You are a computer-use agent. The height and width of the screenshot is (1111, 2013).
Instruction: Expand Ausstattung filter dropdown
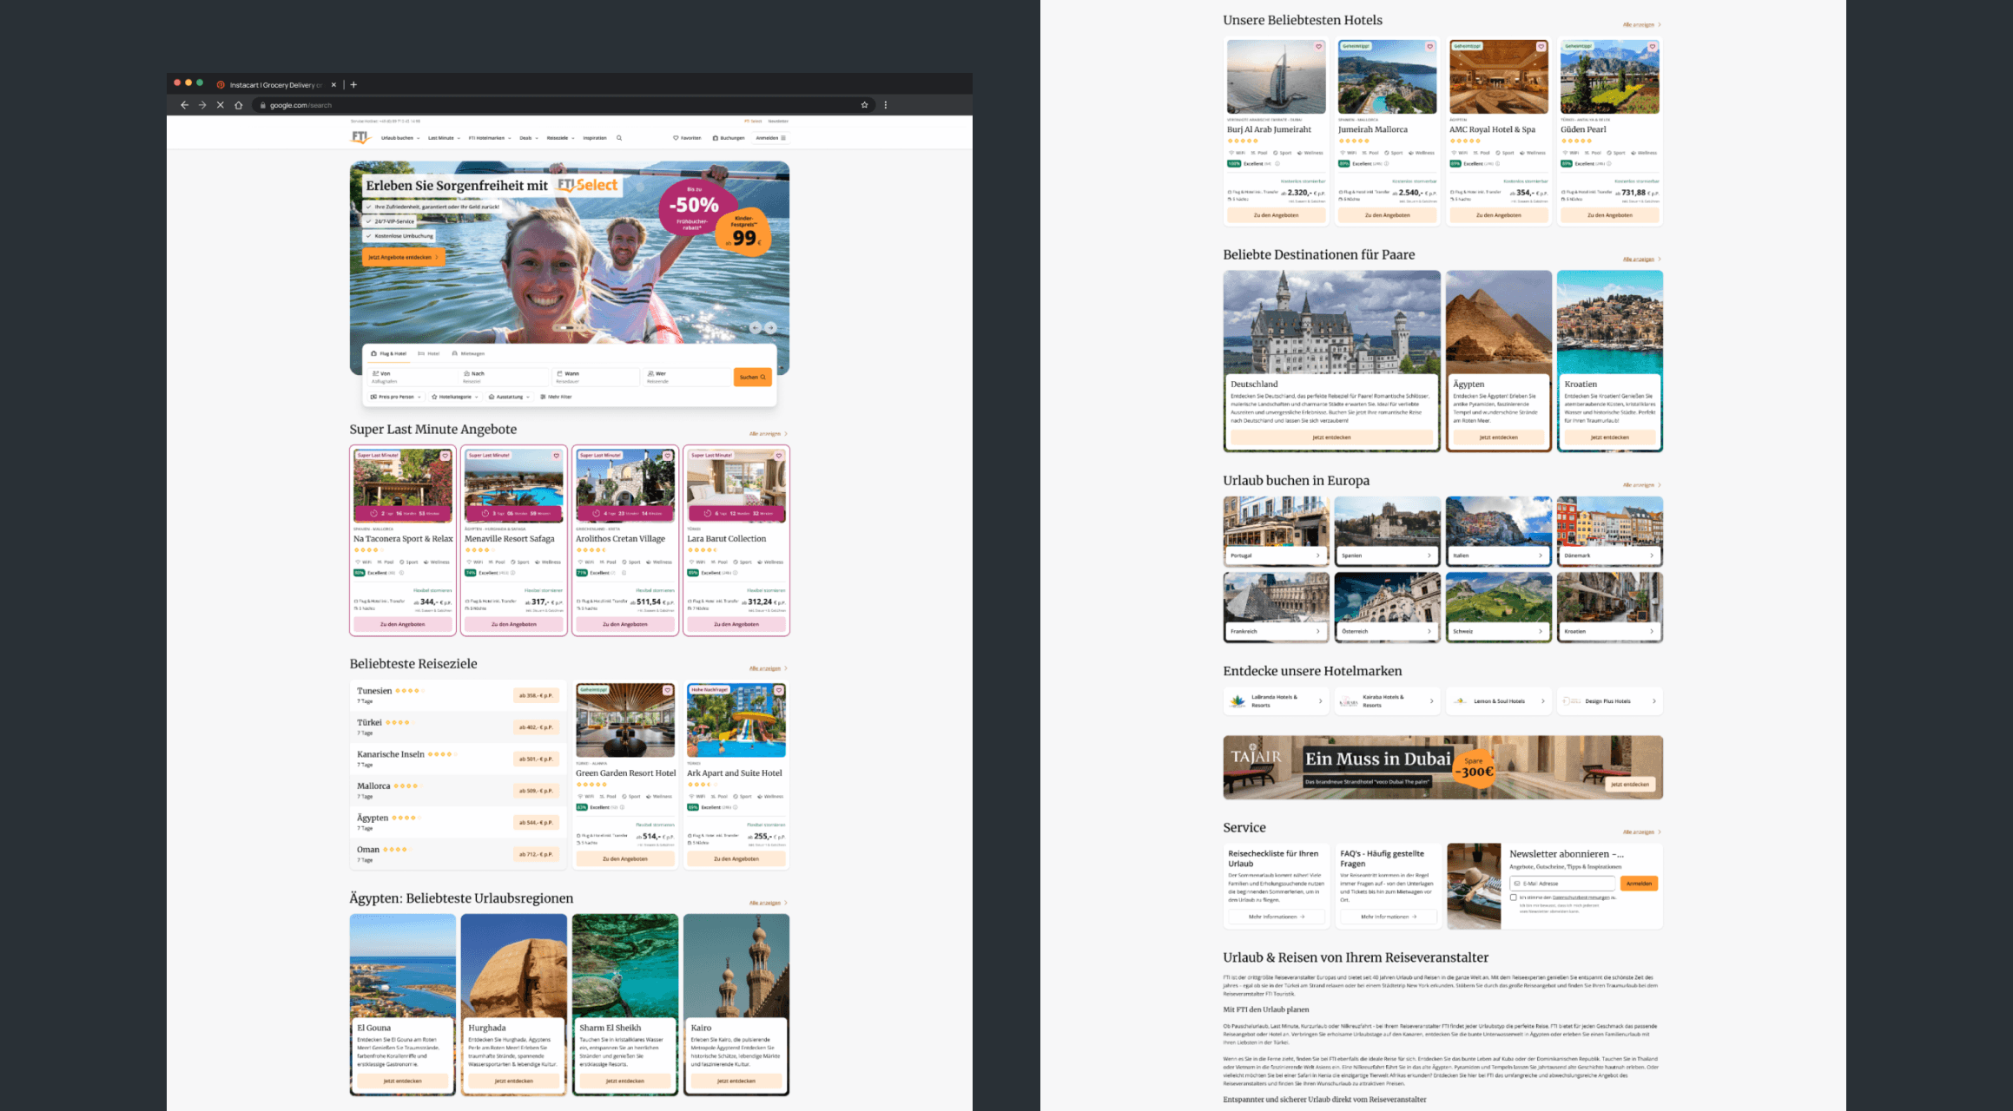pos(510,397)
